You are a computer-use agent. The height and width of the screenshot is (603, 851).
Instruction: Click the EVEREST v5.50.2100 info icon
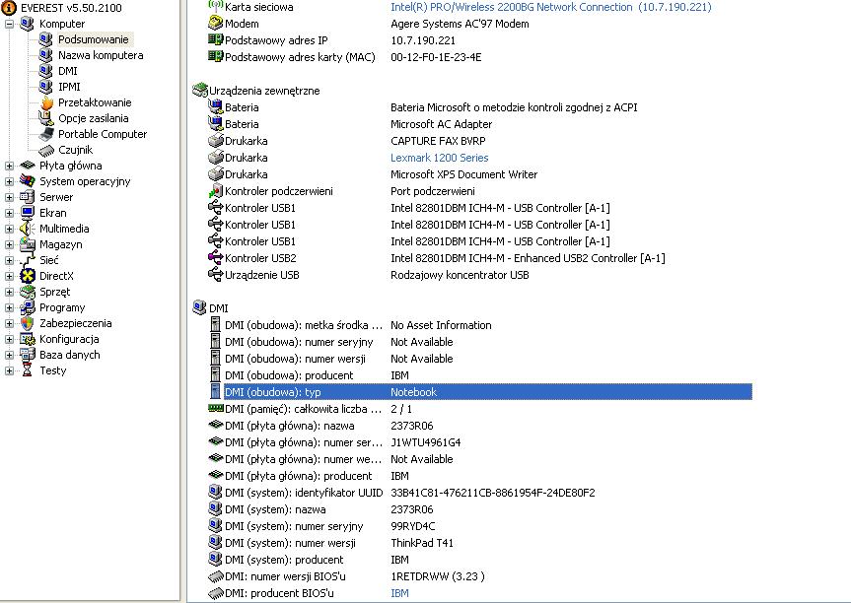pyautogui.click(x=9, y=8)
